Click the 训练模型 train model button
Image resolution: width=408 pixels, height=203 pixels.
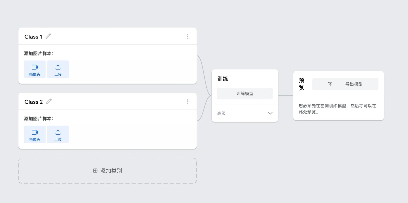point(245,93)
